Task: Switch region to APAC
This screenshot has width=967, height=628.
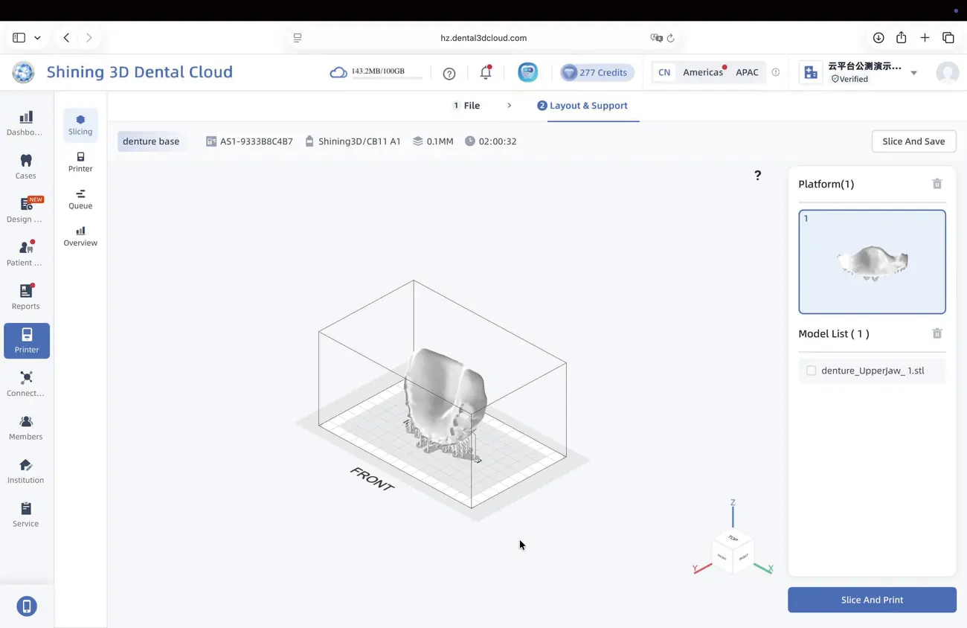Action: pyautogui.click(x=747, y=72)
